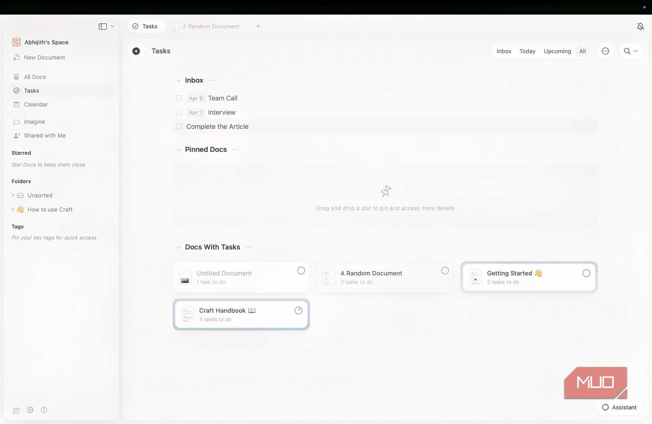The image size is (652, 424).
Task: Collapse the Inbox section
Action: (179, 80)
